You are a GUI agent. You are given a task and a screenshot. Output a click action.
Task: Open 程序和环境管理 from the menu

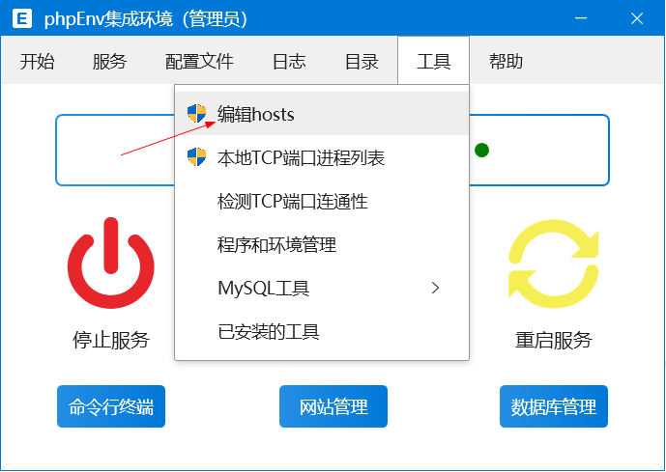coord(322,244)
